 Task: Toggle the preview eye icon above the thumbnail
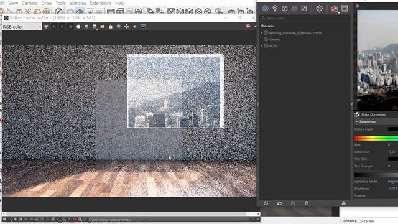357,6
